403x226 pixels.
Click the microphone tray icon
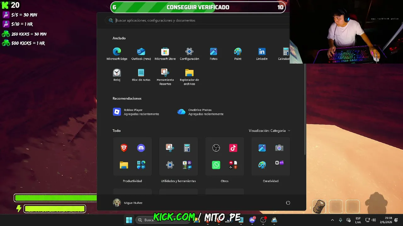pyautogui.click(x=340, y=220)
